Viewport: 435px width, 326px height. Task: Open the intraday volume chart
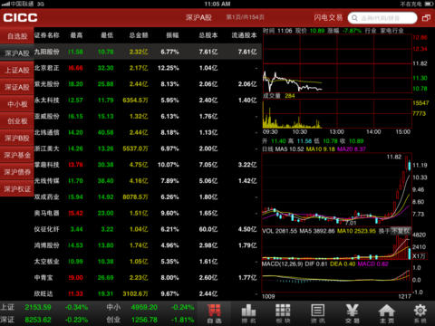[x=337, y=113]
